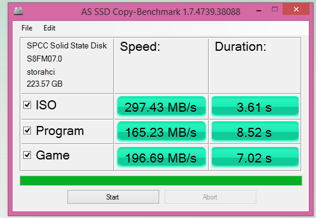Uncheck the ISO test checkbox
The height and width of the screenshot is (218, 316).
(27, 105)
